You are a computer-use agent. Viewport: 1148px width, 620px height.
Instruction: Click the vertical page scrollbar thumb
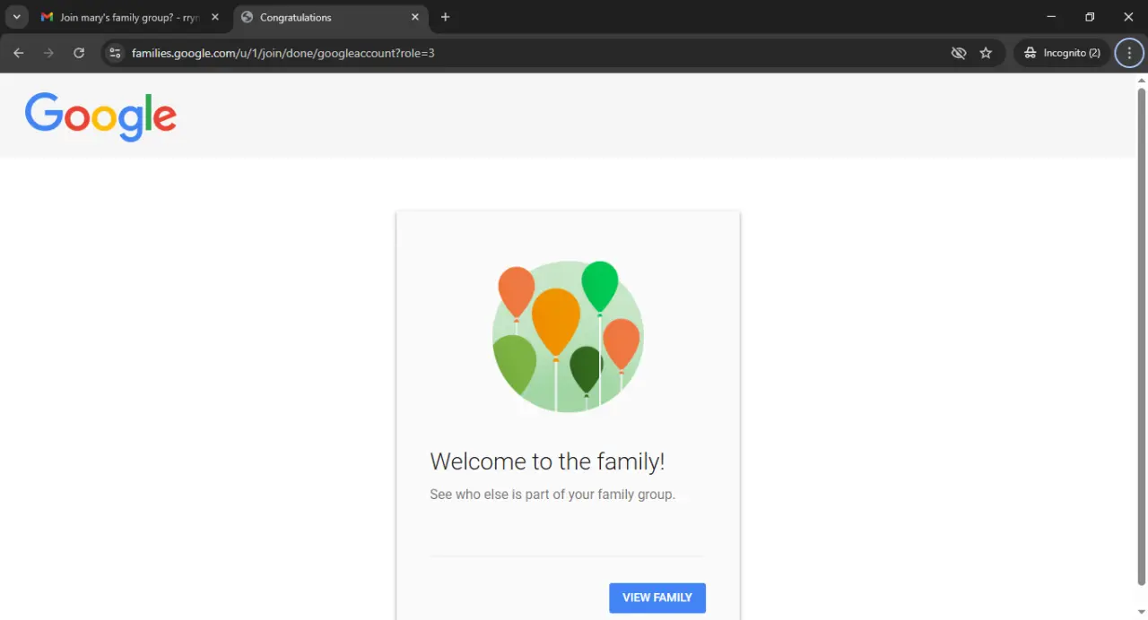(x=1142, y=336)
